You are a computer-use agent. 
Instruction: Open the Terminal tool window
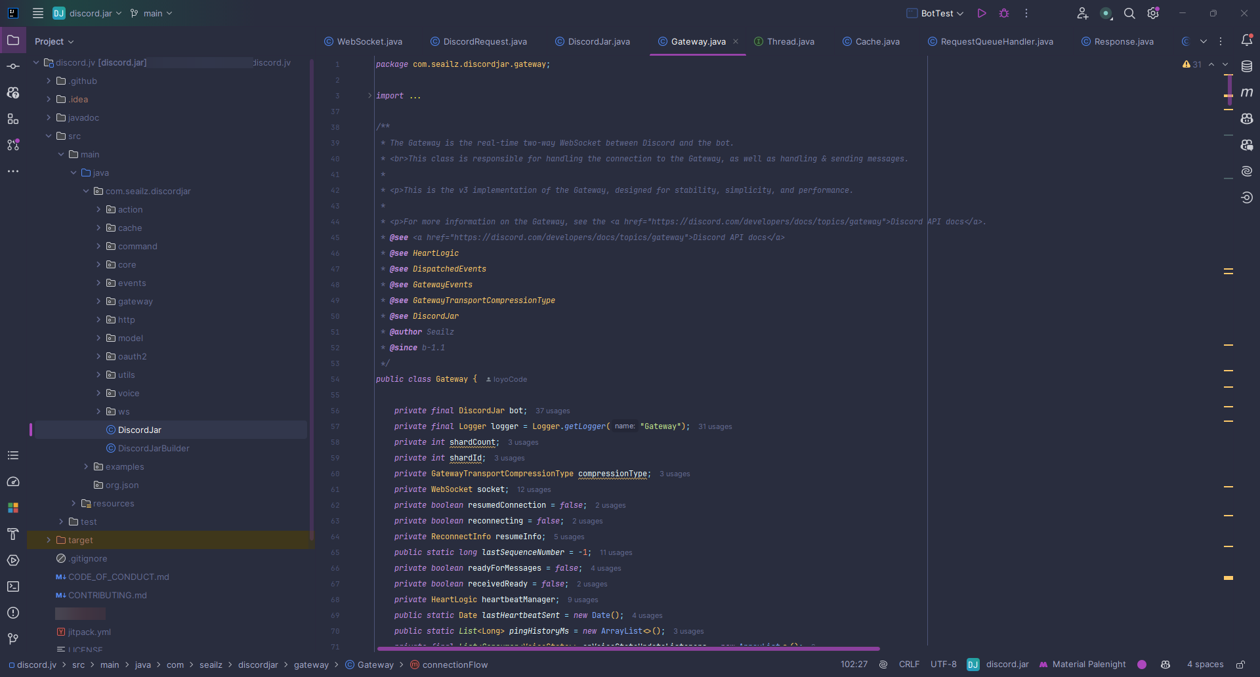click(13, 586)
